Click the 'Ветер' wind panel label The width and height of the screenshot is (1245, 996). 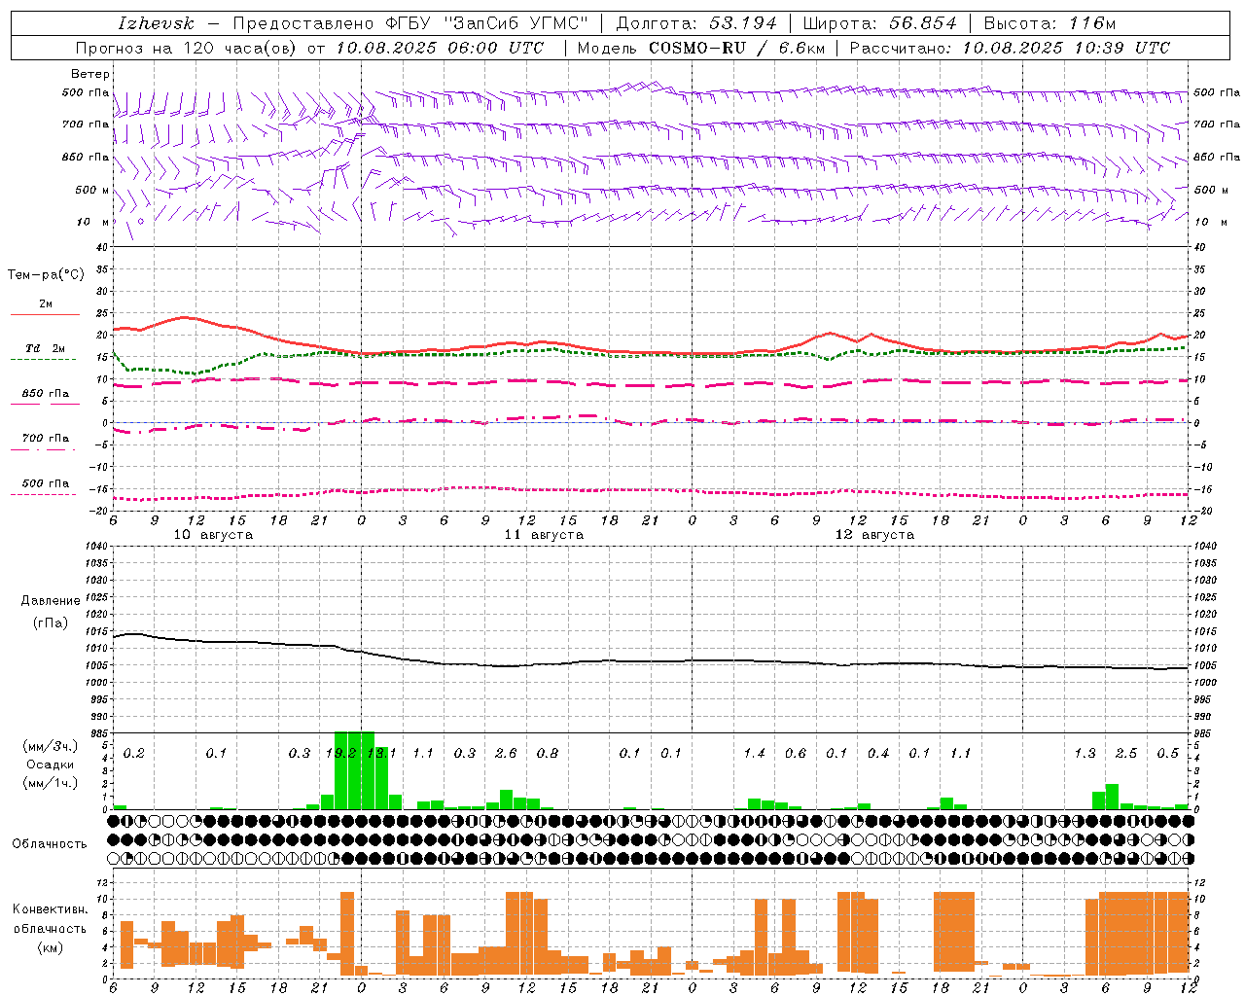(90, 74)
